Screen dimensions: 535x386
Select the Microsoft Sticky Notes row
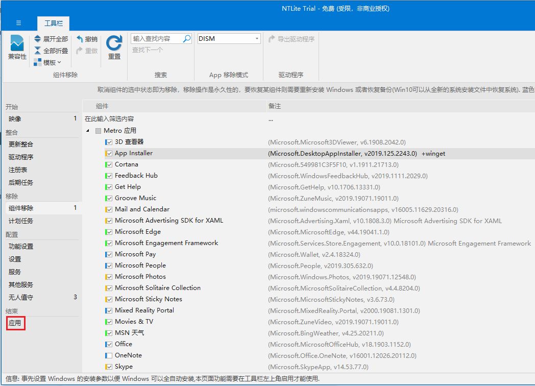click(x=148, y=299)
